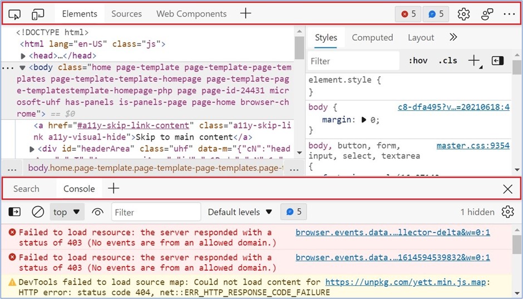This screenshot has width=523, height=299.
Task: Collapse the body element node
Action: (22, 67)
